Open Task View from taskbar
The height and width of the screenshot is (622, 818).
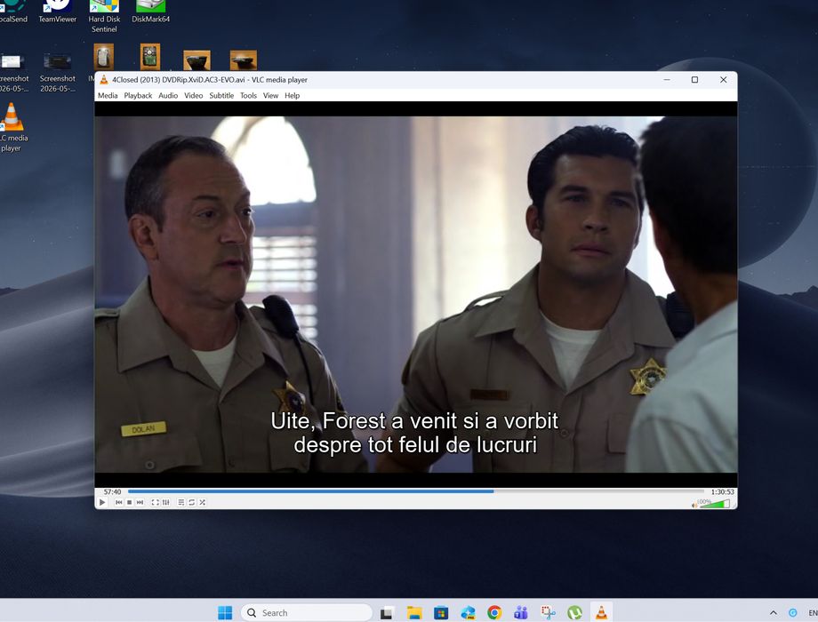(x=386, y=612)
